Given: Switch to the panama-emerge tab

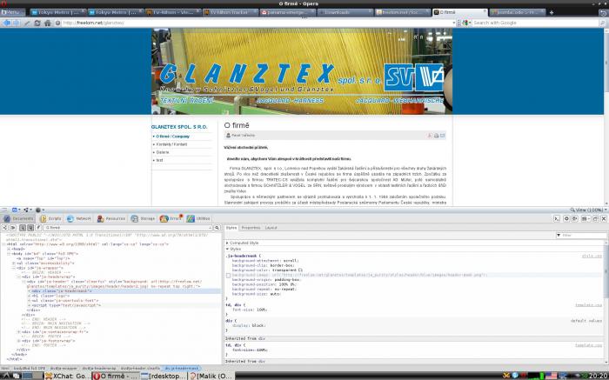Looking at the screenshot, I should coord(287,12).
